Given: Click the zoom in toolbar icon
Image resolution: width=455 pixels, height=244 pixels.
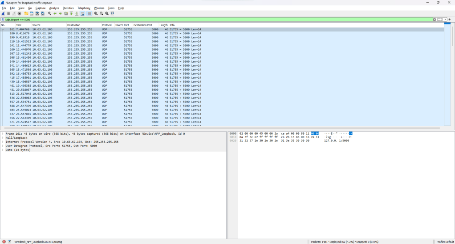Looking at the screenshot, I should (x=96, y=14).
